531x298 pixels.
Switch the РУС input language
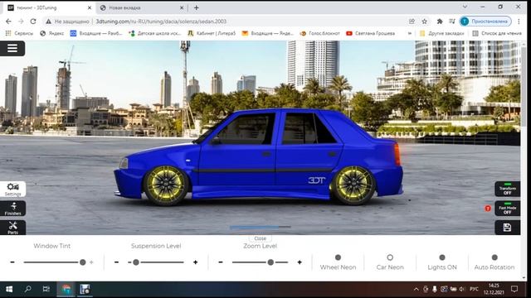click(474, 289)
